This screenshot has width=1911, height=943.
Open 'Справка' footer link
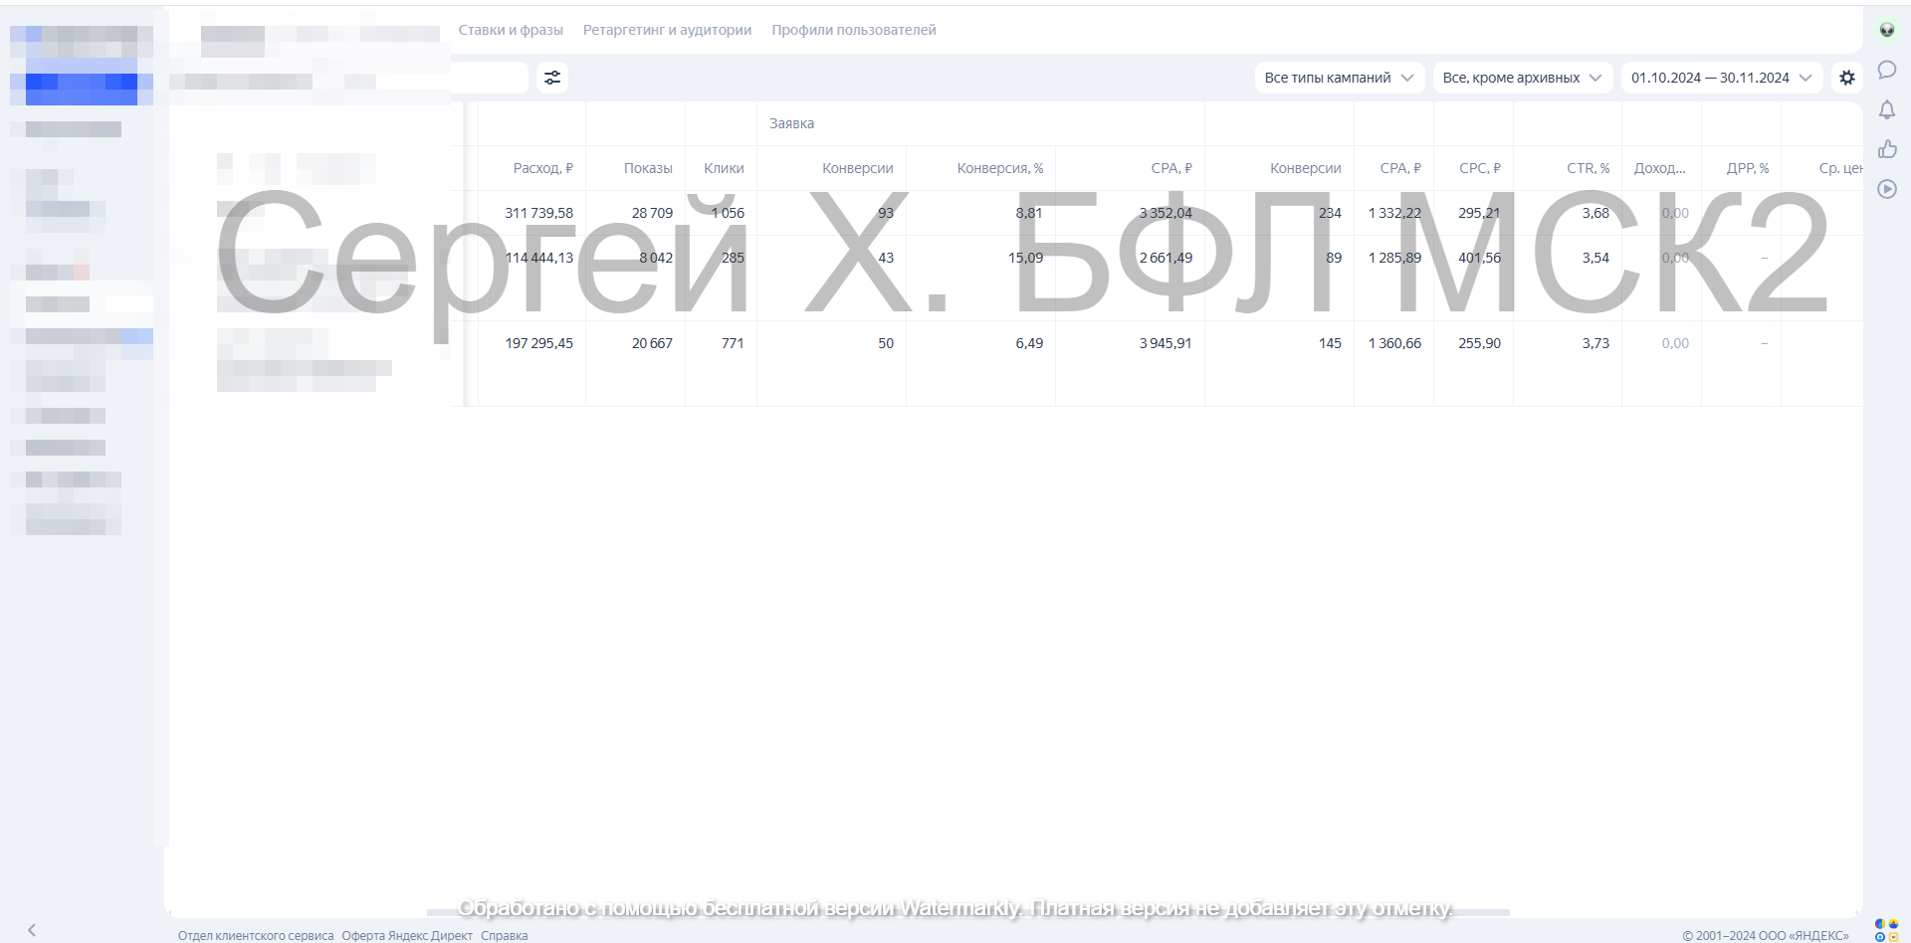[x=504, y=935]
